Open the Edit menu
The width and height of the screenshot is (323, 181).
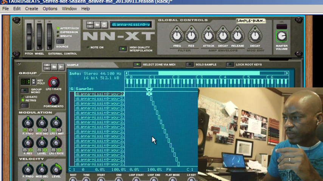(17, 9)
